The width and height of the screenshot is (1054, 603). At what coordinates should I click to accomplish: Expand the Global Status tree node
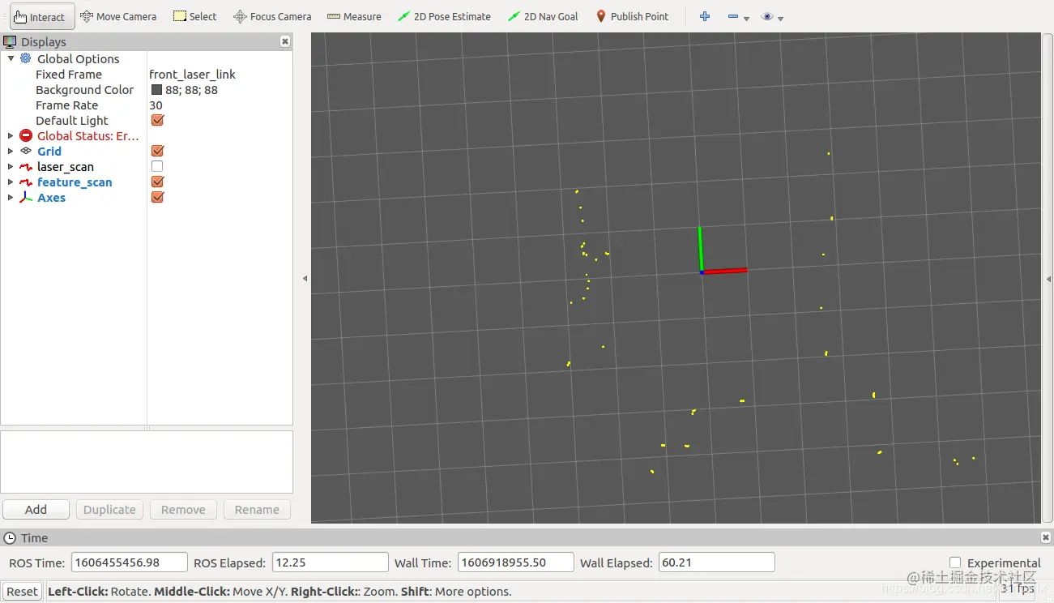[11, 136]
